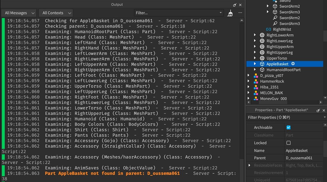This screenshot has height=182, width=327.
Task: Clear the output with the broom icon
Action: (230, 13)
